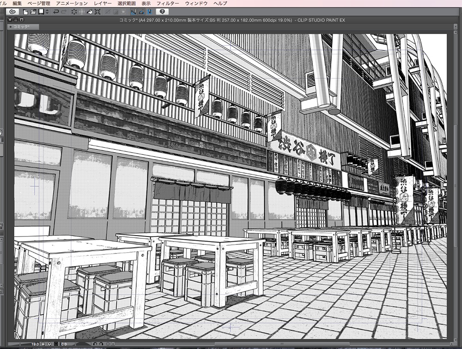Open the zoom-out magnifier stepper
Image resolution: width=462 pixels, height=349 pixels.
pyautogui.click(x=43, y=345)
